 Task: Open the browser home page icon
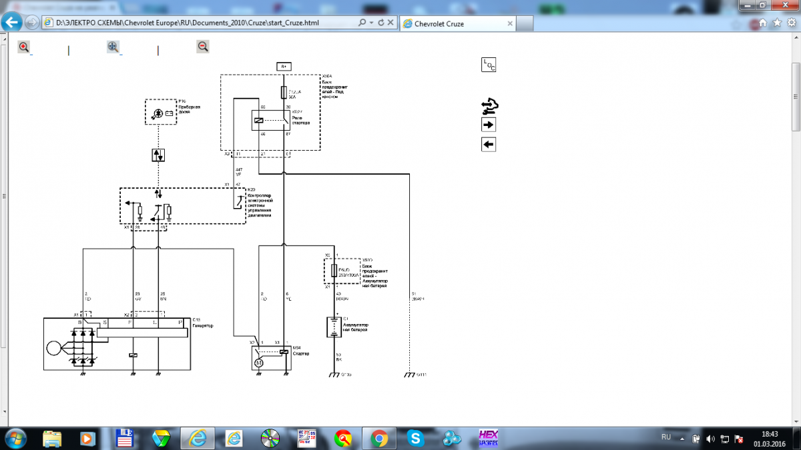tap(762, 23)
